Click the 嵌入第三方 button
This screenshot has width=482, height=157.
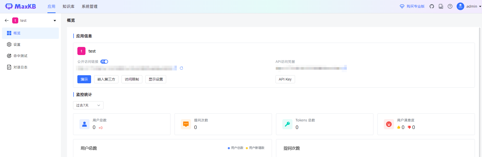(106, 79)
